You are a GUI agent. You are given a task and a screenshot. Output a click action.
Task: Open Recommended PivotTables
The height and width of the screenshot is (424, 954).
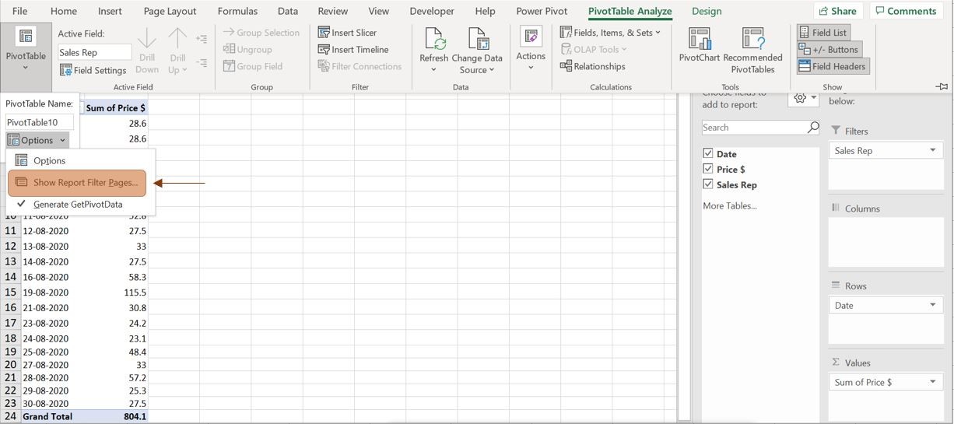(x=752, y=51)
